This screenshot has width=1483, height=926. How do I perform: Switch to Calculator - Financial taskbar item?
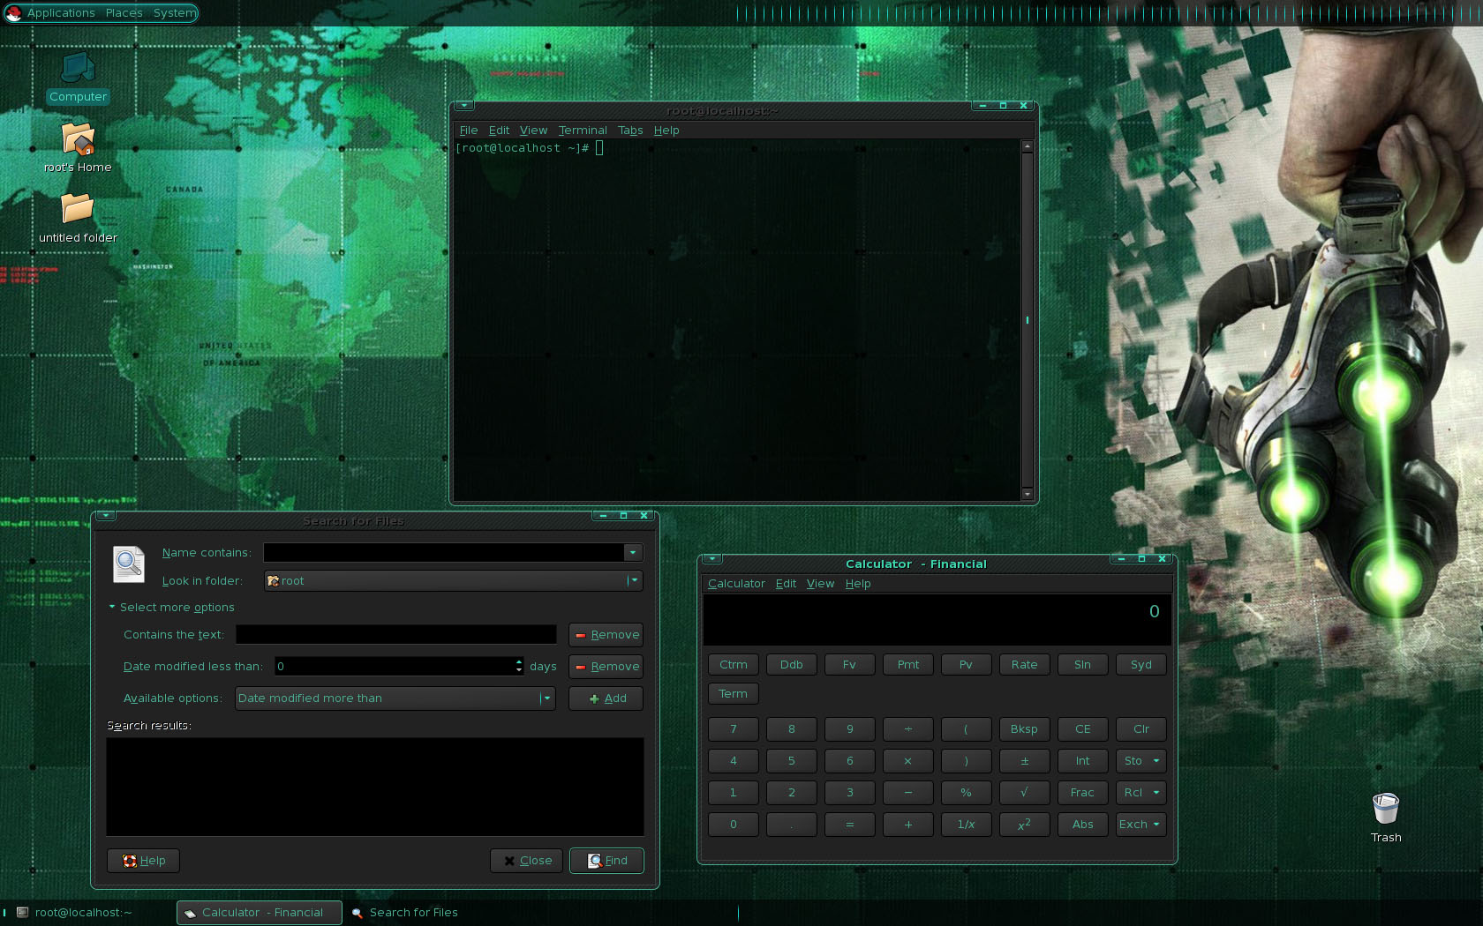click(260, 913)
